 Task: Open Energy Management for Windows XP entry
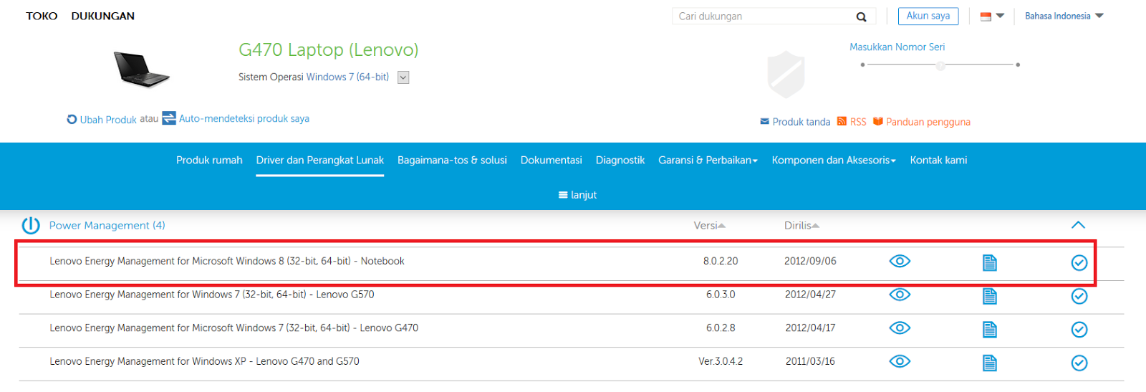click(x=204, y=361)
